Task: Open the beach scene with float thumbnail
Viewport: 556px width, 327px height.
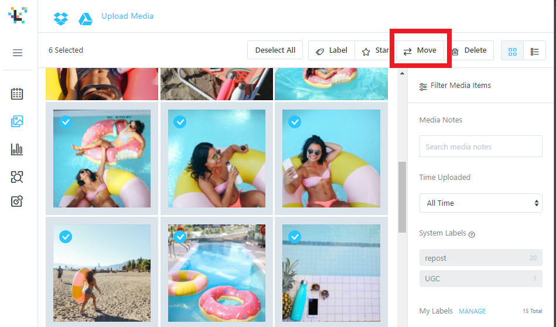Action: [x=102, y=273]
